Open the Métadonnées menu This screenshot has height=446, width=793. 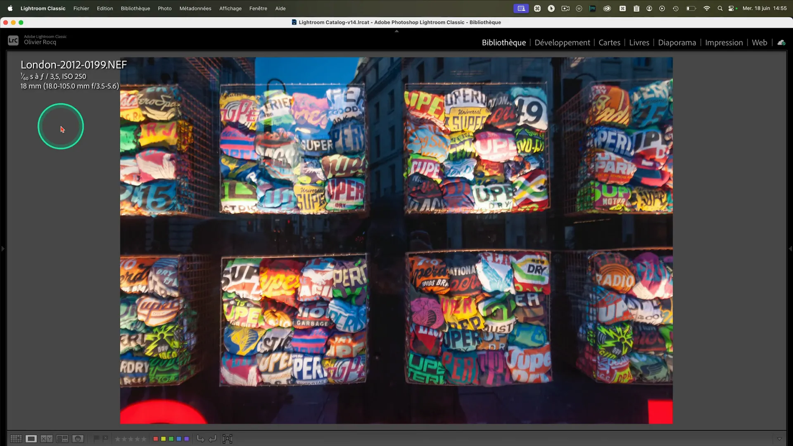pos(195,8)
